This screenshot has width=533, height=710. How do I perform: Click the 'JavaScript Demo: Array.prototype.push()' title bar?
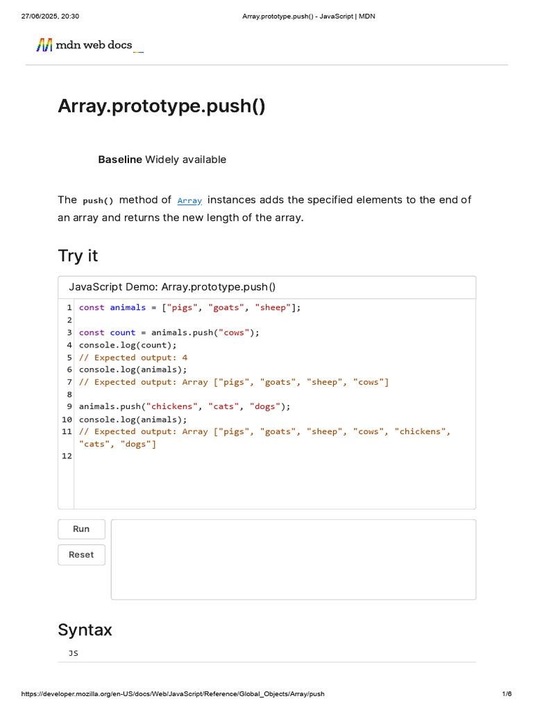[x=172, y=287]
